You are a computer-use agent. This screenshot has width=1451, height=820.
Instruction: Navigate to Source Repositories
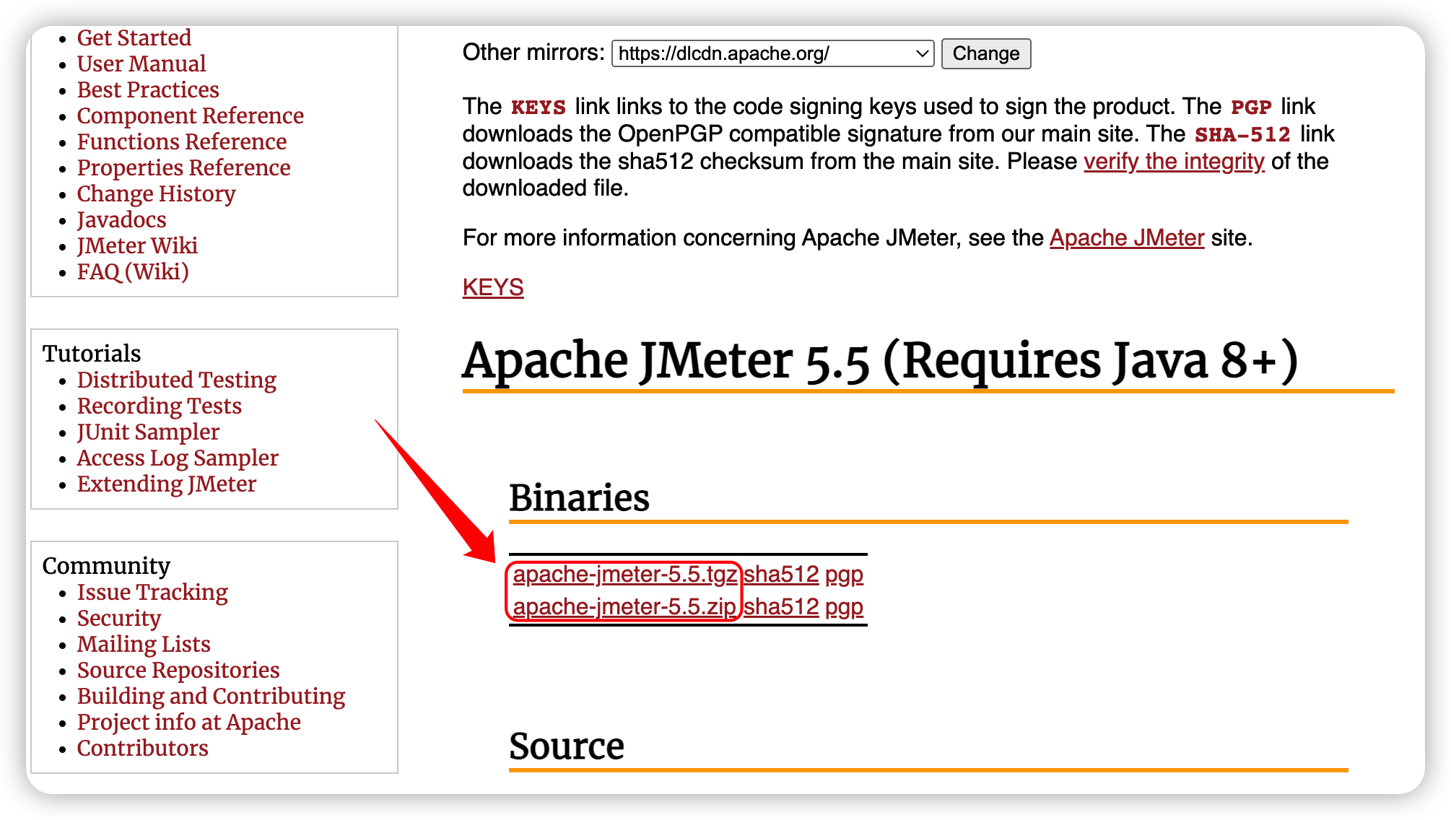(177, 670)
